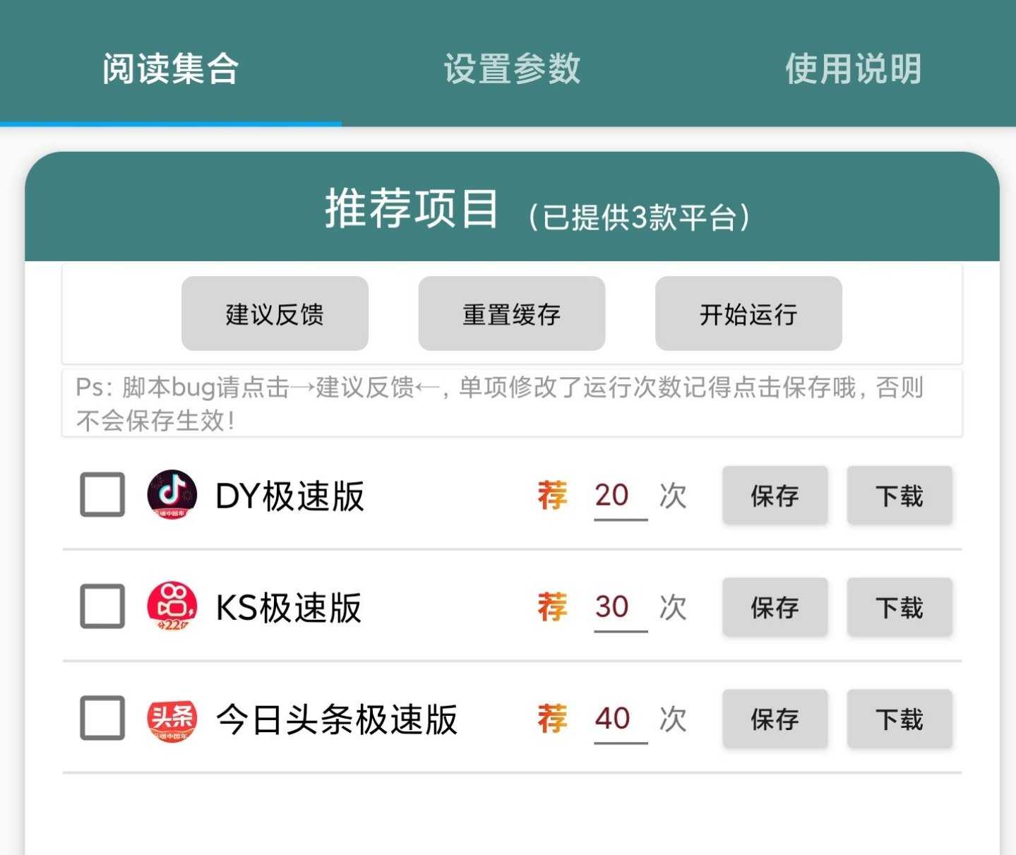The width and height of the screenshot is (1016, 855).
Task: Check the checkbox for KS极速版
Action: coord(102,606)
